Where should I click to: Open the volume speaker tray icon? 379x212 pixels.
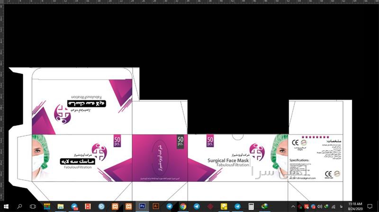pos(319,206)
